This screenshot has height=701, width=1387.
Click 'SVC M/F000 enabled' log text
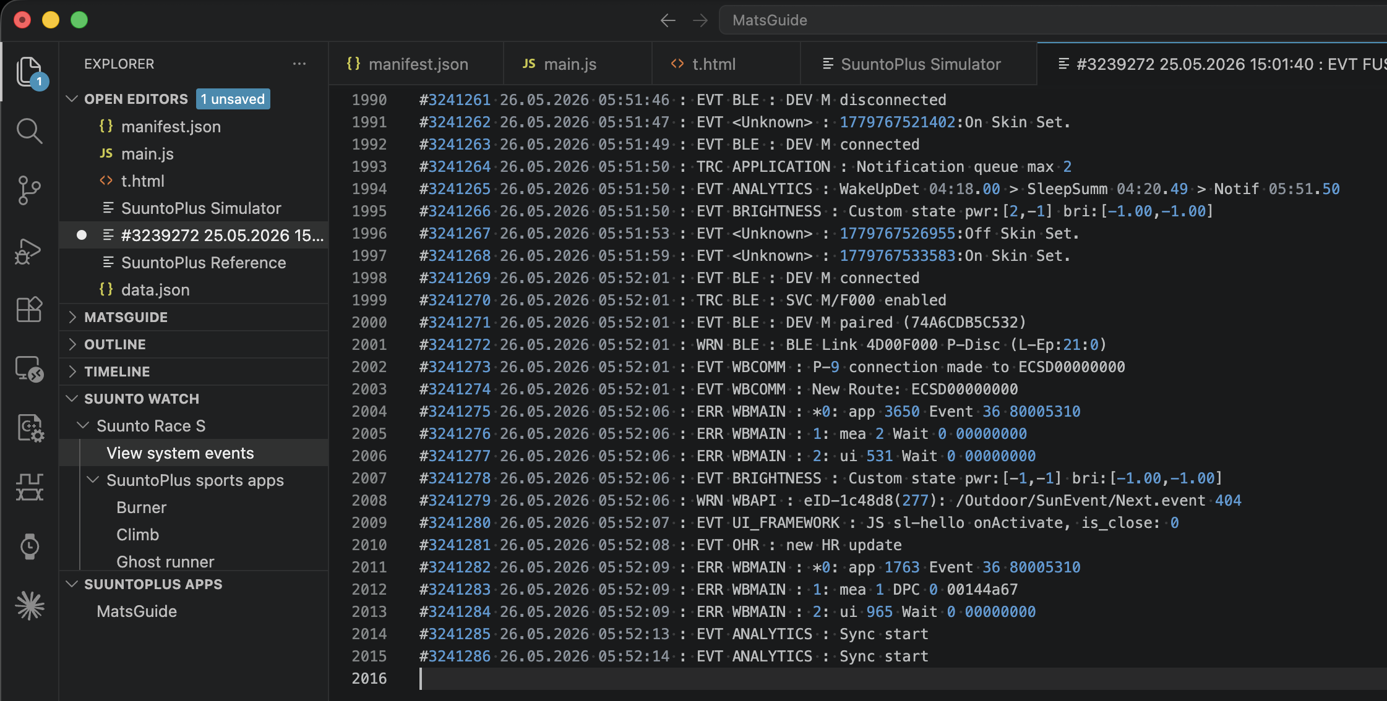[x=866, y=300]
